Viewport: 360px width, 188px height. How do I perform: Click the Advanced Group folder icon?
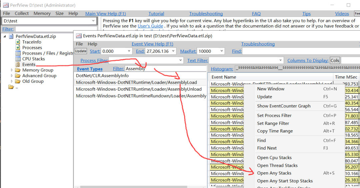[x=18, y=75]
